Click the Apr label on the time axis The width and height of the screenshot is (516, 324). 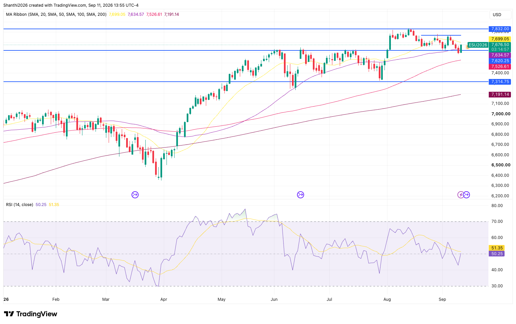164,299
